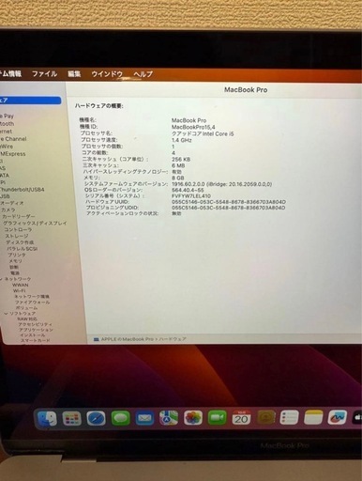Image resolution: width=362 pixels, height=481 pixels.
Task: Click ハードウェア in the path bar
Action: [173, 339]
